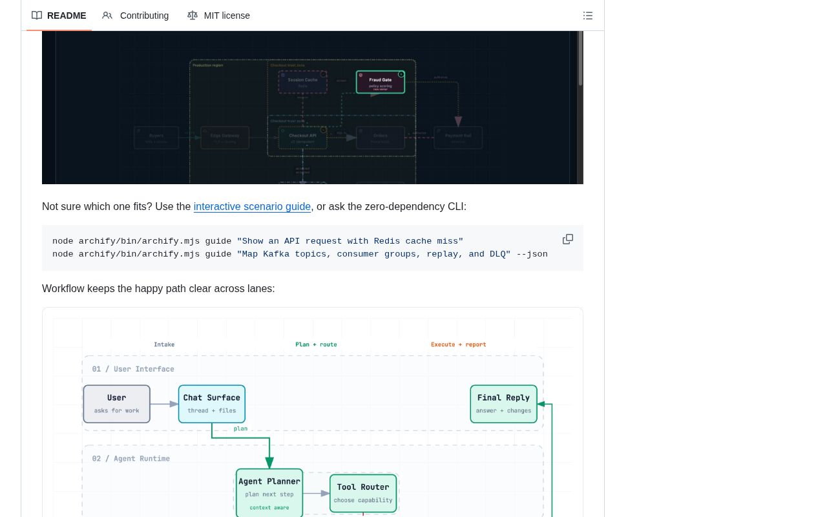Click the Contributing people icon
827x517 pixels.
[107, 16]
